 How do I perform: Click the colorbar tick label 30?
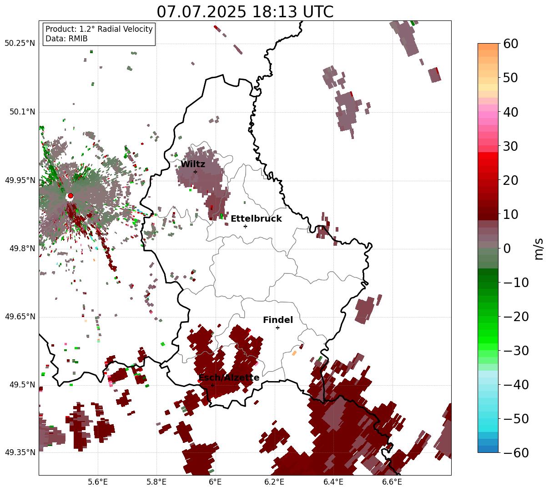point(511,146)
